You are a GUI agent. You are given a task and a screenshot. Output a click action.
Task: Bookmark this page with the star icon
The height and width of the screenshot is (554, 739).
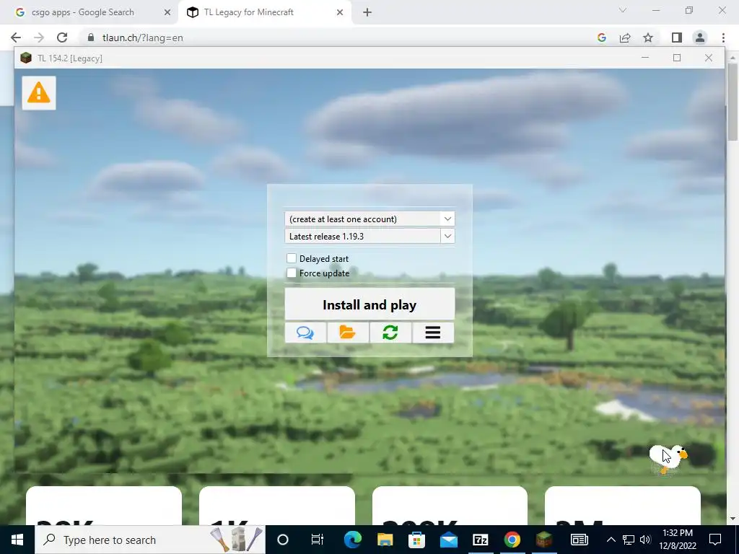(x=648, y=38)
